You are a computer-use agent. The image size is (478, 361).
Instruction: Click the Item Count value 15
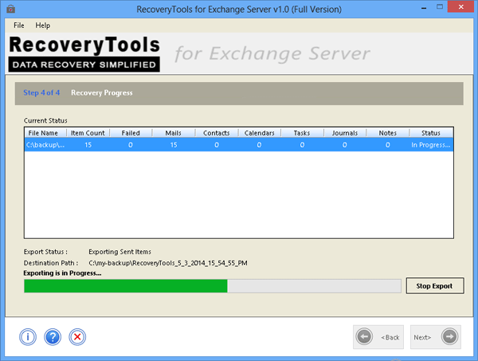[x=88, y=145]
